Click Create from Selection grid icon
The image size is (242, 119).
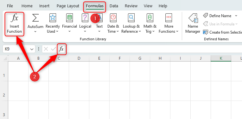pyautogui.click(x=206, y=32)
